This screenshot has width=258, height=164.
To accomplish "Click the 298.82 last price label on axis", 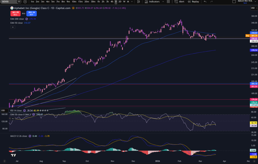I will pos(254,39).
